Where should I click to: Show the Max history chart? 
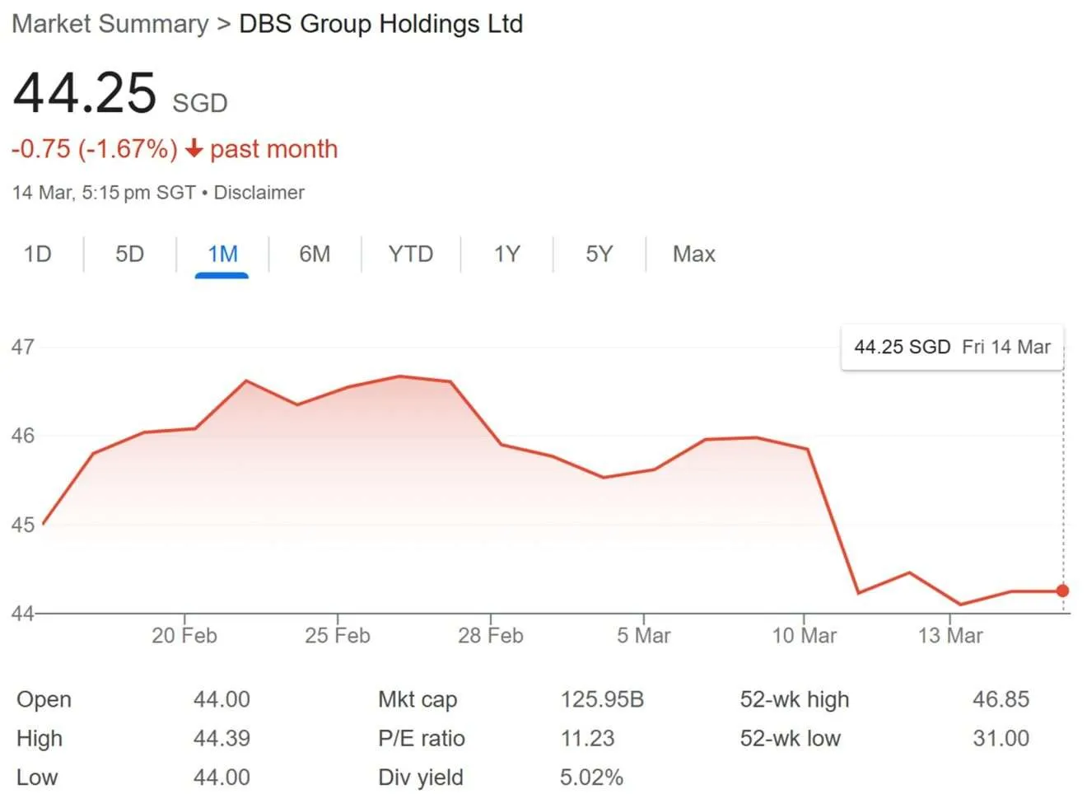(693, 255)
